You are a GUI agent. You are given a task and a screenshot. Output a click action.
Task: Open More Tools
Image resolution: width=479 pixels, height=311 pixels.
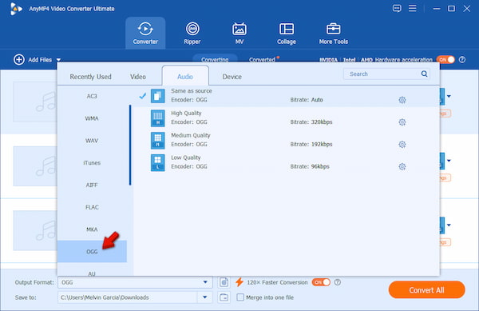click(x=333, y=33)
